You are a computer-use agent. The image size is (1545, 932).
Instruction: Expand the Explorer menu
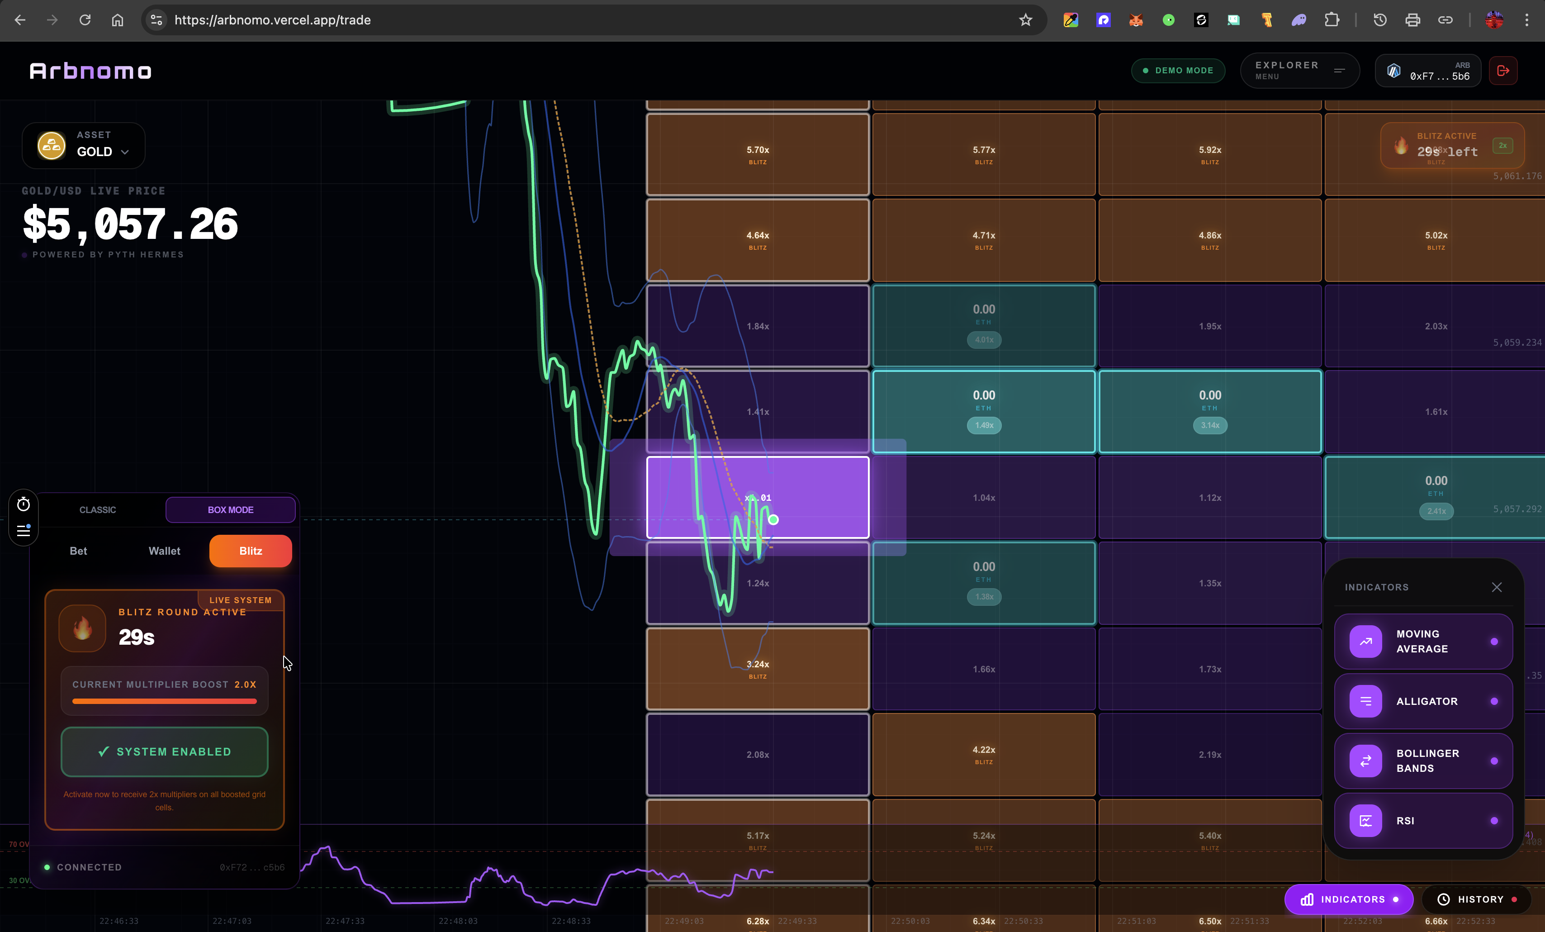tap(1299, 71)
